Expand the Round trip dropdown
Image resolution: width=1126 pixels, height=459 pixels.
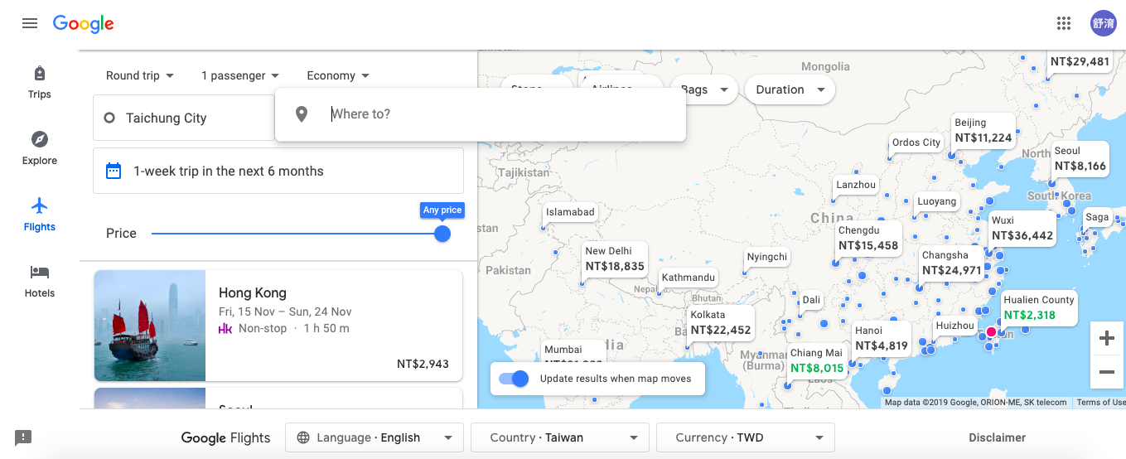coord(139,75)
